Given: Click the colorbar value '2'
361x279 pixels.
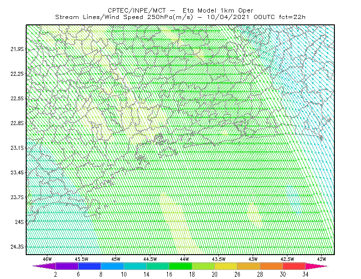Looking at the screenshot, I should click(56, 274).
